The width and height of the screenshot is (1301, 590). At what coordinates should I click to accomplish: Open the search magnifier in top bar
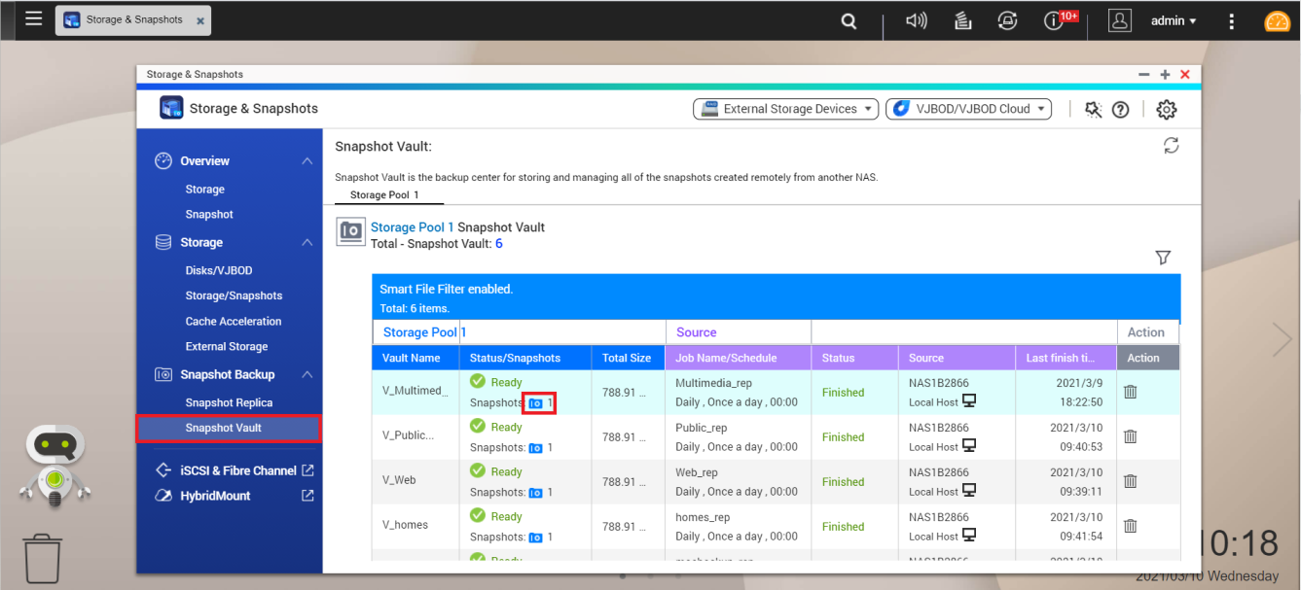tap(849, 20)
